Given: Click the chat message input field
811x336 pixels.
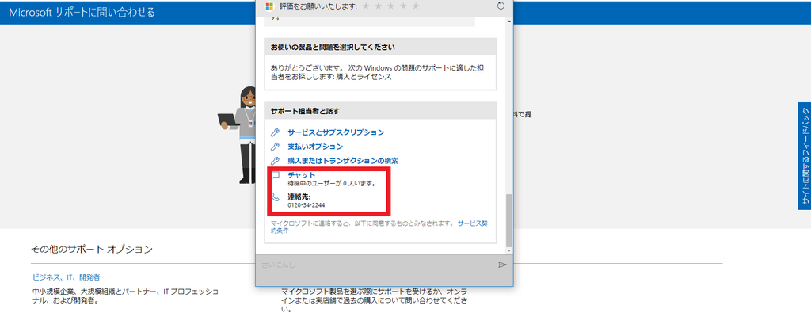Looking at the screenshot, I should (378, 265).
